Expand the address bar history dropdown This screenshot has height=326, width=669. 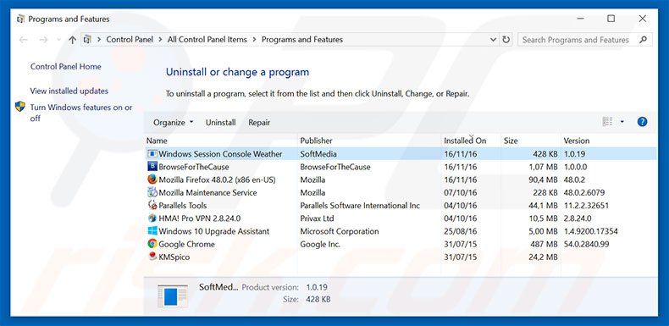coord(493,40)
